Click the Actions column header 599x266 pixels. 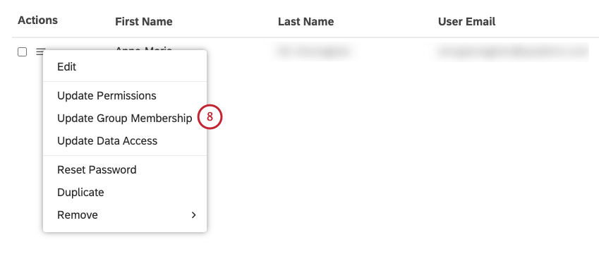coord(37,20)
